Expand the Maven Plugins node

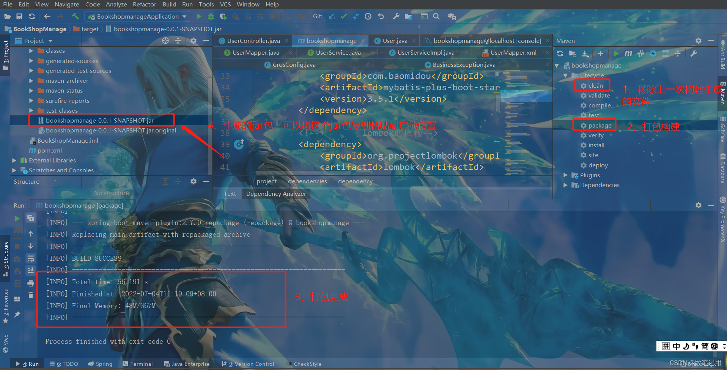click(565, 175)
